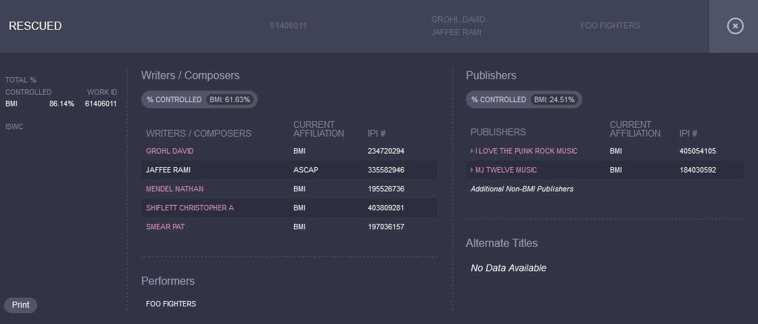Open MJ TWELVE MUSIC publisher link
758x324 pixels.
506,170
